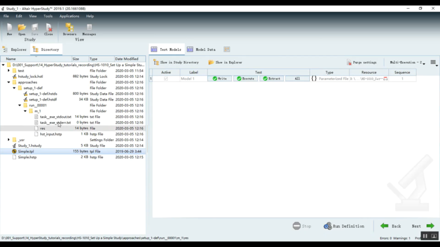
Task: Sort by the Name column header
Action: click(x=36, y=59)
